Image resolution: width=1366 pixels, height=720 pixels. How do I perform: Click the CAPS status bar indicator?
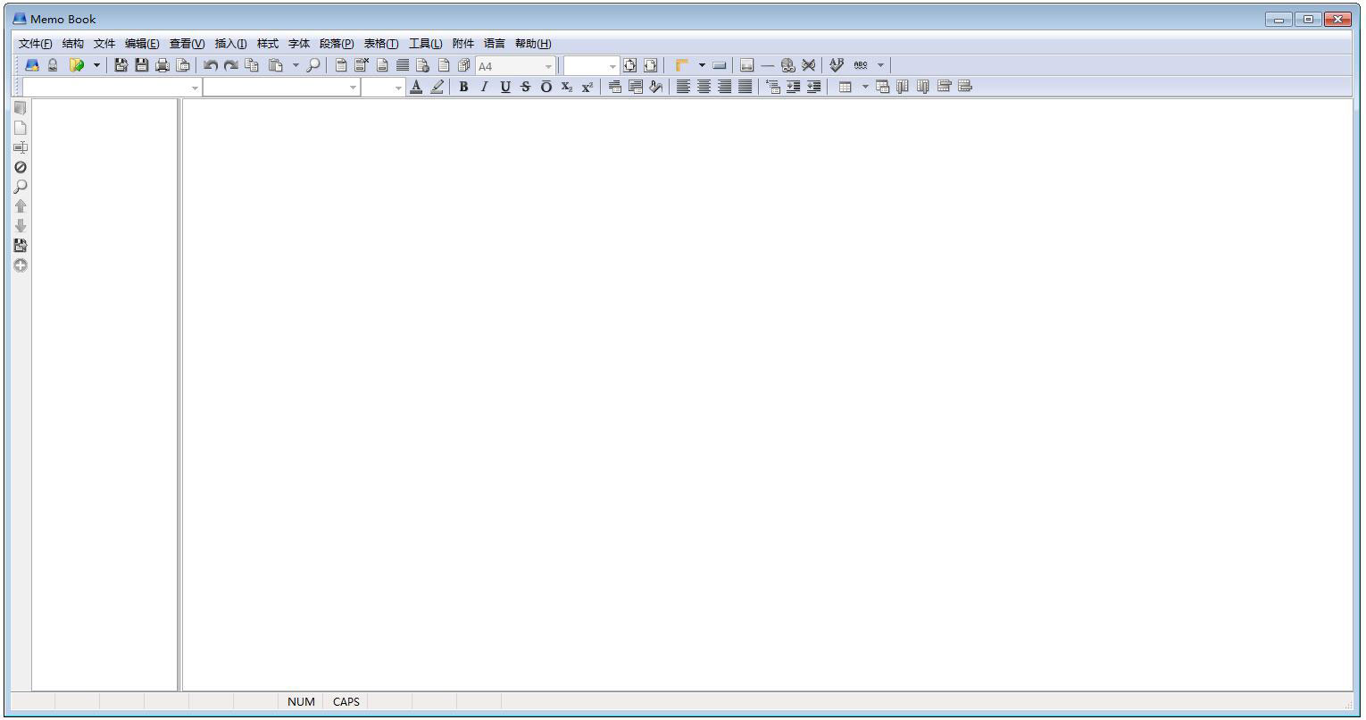click(346, 702)
